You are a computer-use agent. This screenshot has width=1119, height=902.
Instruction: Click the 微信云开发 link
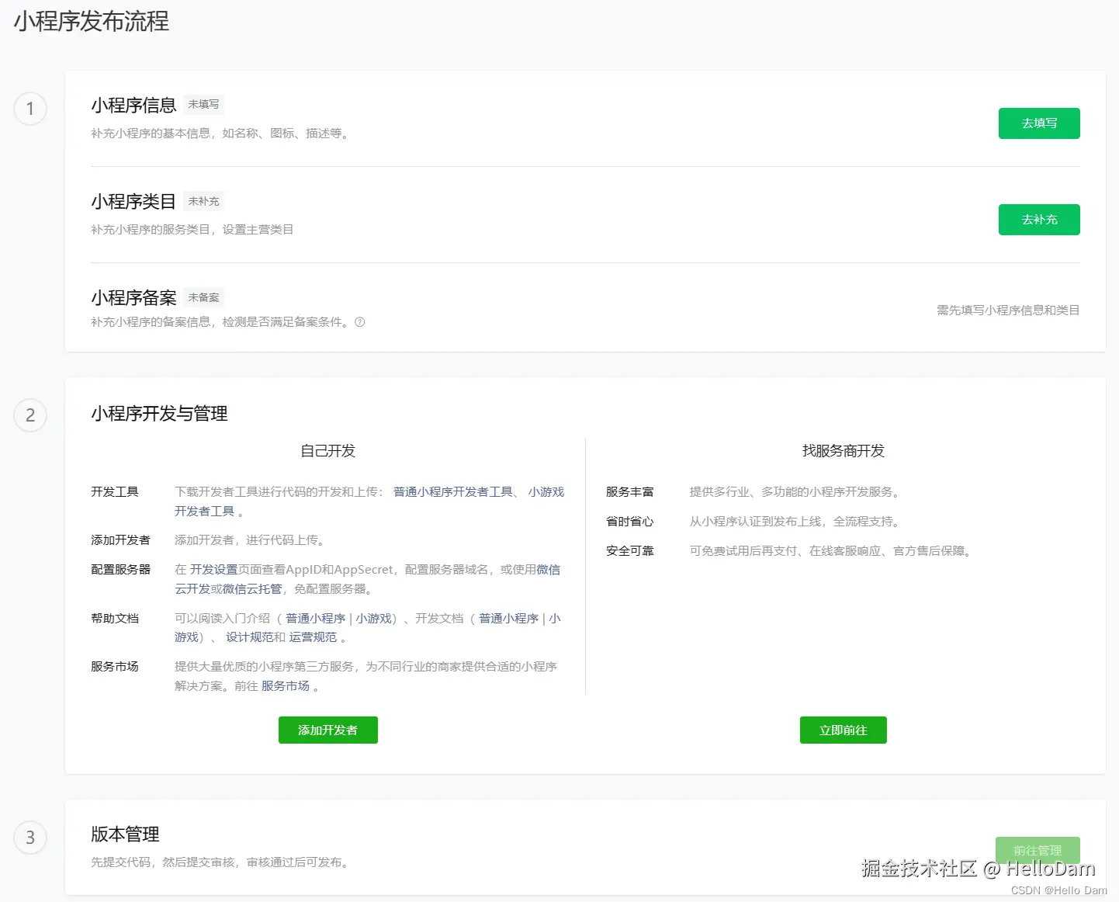(x=192, y=588)
